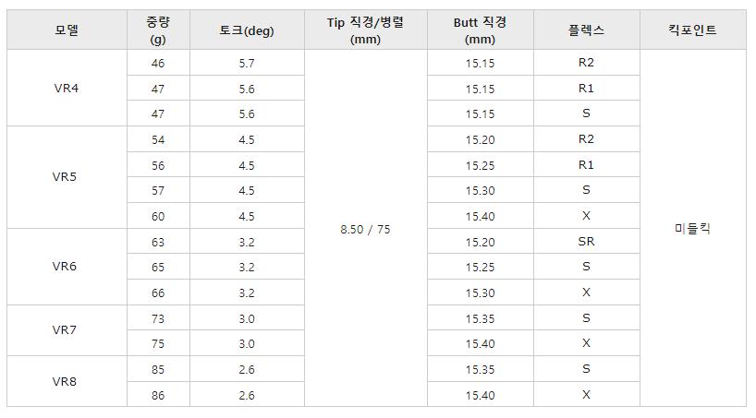Click the 모델 column header
The width and height of the screenshot is (756, 418).
(67, 30)
